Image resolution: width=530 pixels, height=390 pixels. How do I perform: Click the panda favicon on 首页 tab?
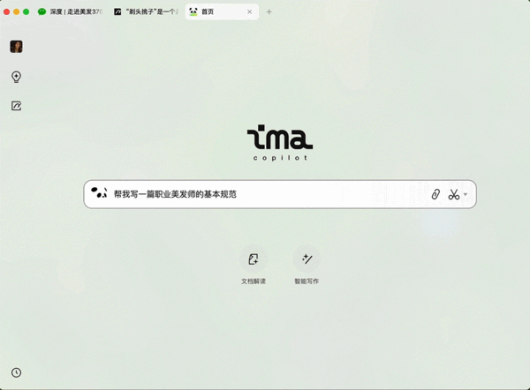[193, 11]
